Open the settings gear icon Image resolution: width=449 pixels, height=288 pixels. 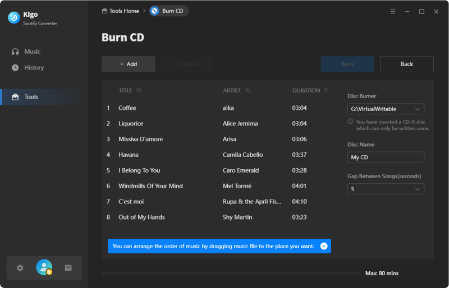(20, 268)
